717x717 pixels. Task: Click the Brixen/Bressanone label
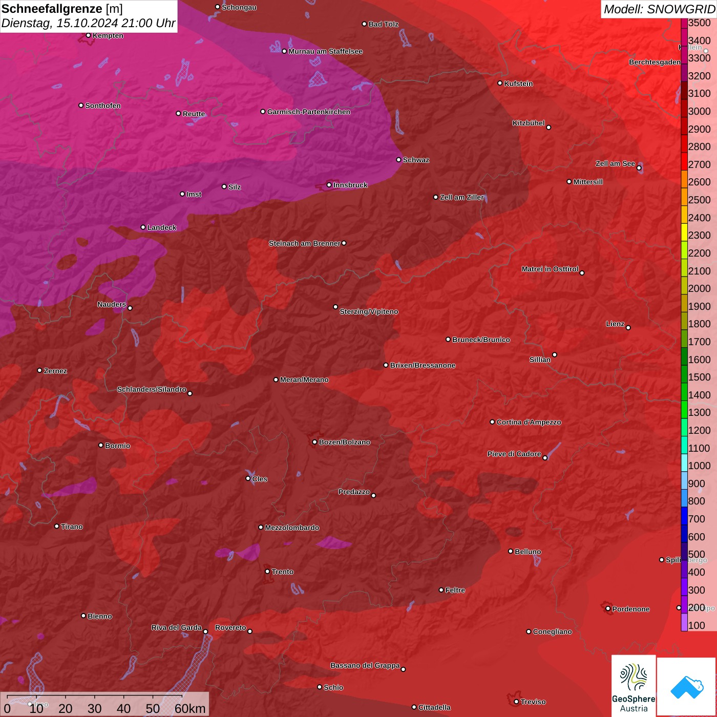[x=423, y=365]
